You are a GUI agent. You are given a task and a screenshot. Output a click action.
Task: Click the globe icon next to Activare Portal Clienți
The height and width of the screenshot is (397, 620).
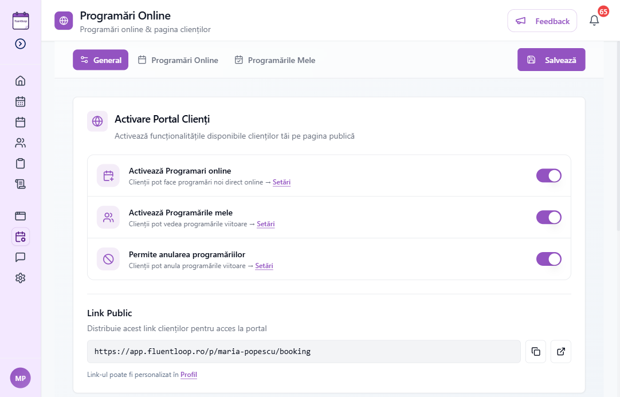click(x=97, y=121)
